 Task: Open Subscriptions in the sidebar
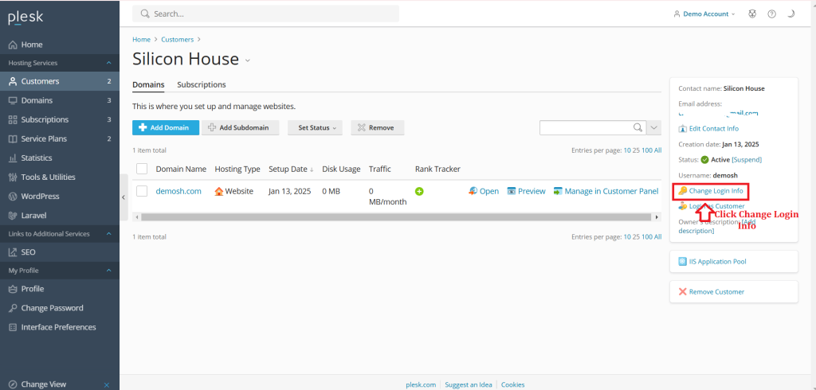click(59, 119)
